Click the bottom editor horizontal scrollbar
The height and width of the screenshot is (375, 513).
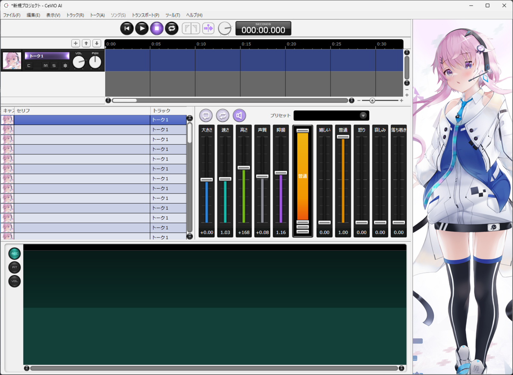[x=214, y=368]
